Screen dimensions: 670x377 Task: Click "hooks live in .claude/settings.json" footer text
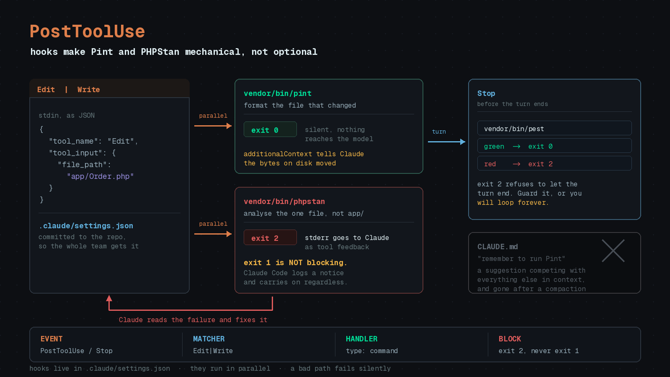coord(100,369)
